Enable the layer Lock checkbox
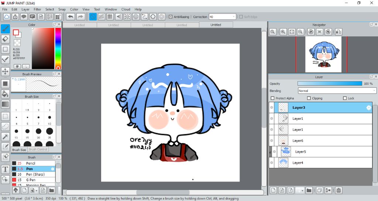The image size is (378, 201). [345, 98]
